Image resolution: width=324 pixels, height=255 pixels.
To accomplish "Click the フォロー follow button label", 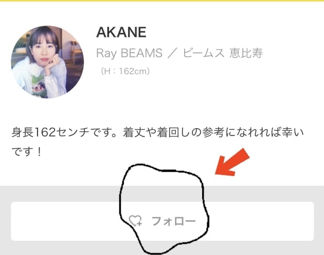I will coord(174,221).
